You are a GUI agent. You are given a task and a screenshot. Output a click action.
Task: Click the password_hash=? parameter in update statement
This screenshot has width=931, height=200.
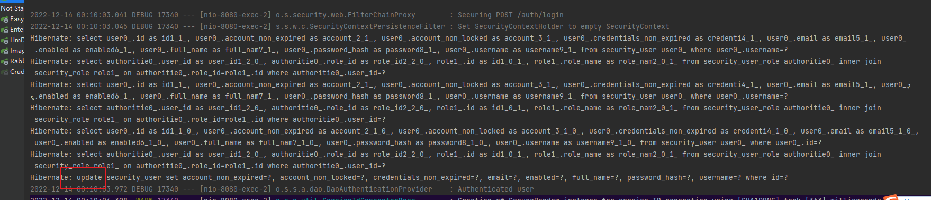click(x=658, y=177)
